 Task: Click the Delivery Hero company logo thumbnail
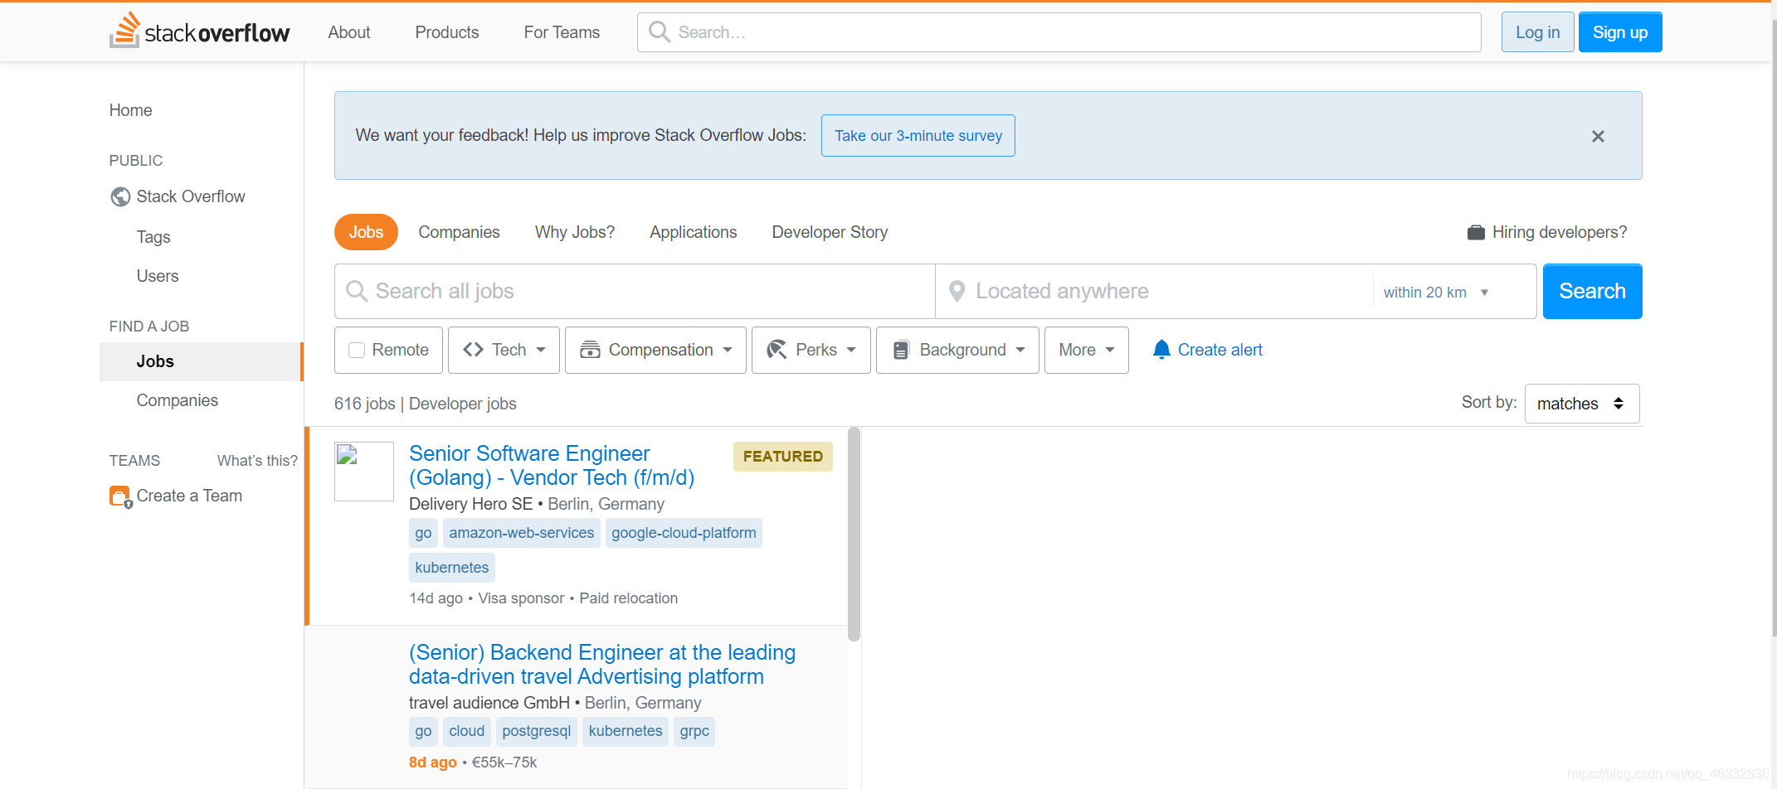pos(364,472)
